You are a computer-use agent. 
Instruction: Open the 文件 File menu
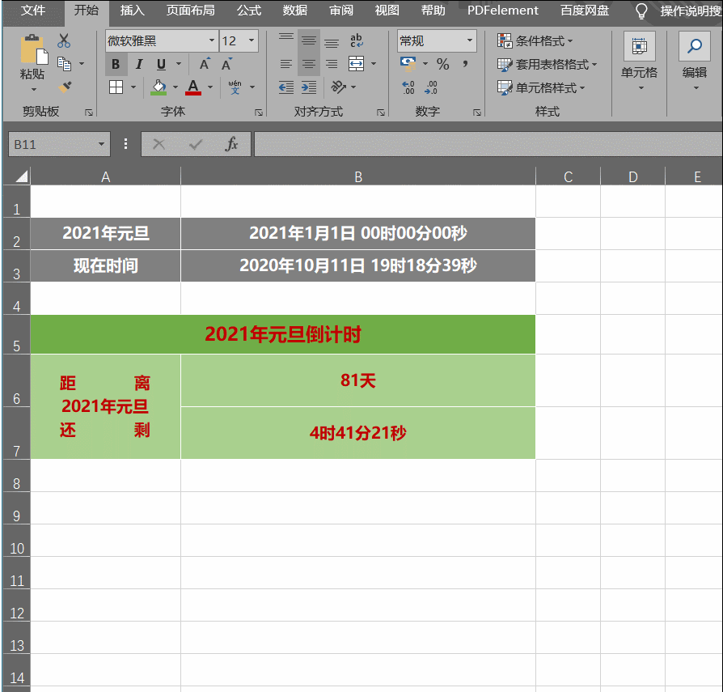(x=33, y=11)
